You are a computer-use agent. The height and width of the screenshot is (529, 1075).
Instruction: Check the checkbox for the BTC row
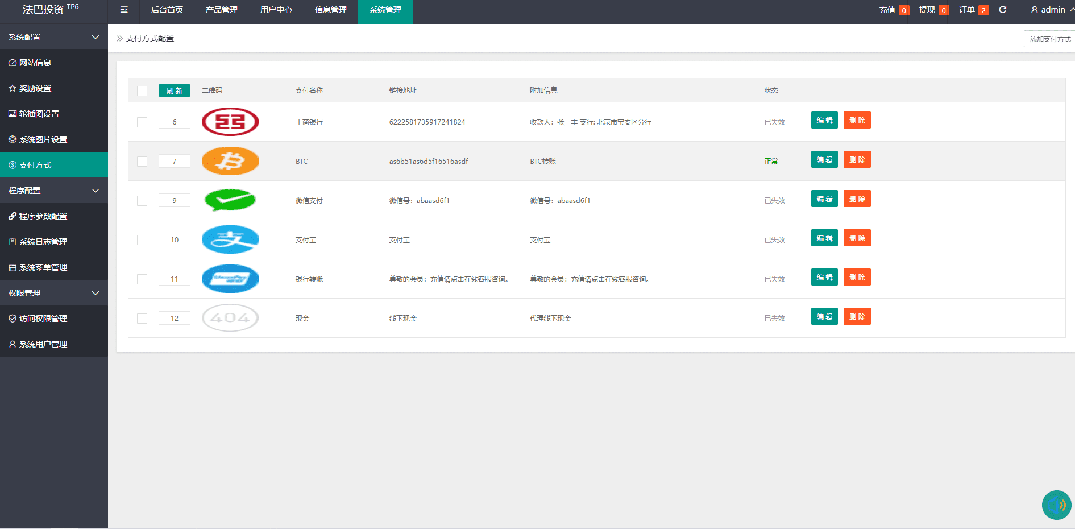(142, 162)
